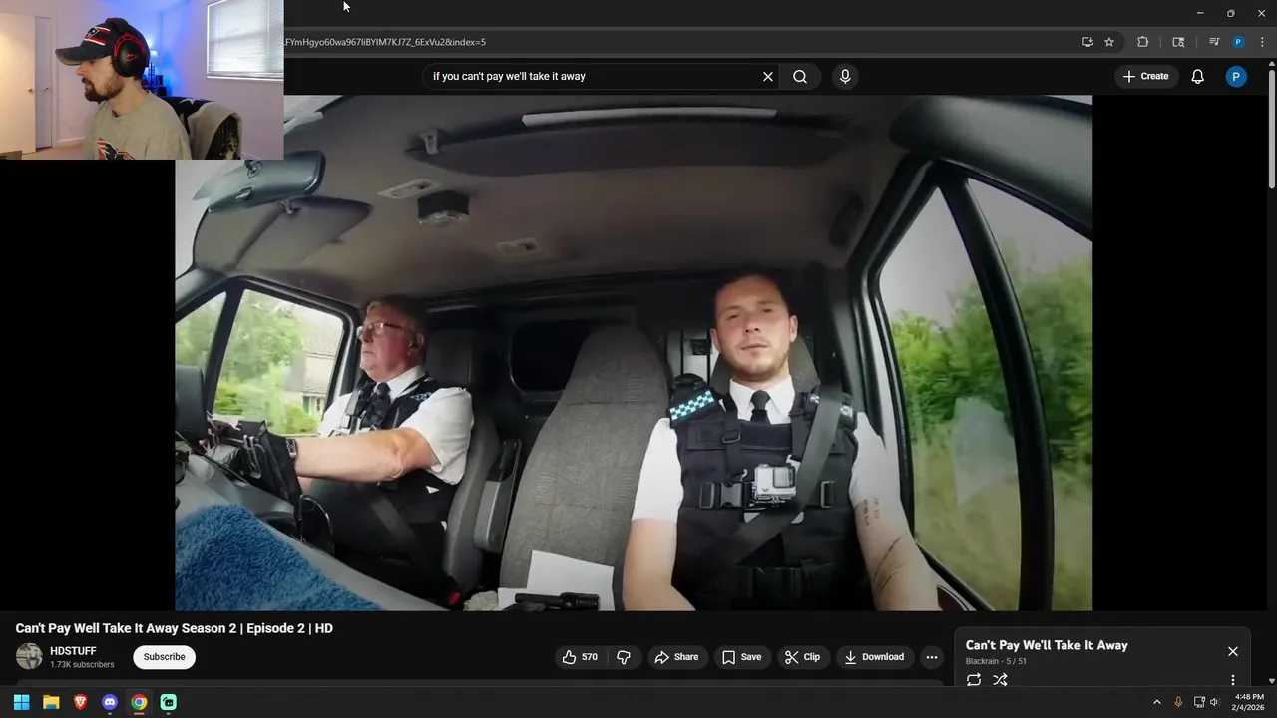
Task: Click the Blackrain - 5 / 51 playlist text
Action: click(996, 661)
